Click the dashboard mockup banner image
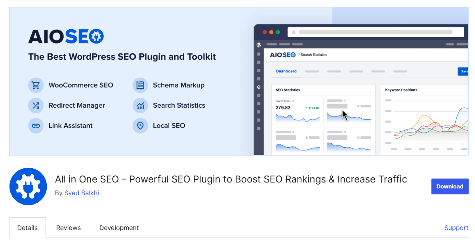Viewport: 475px width, 249px height. 361,89
